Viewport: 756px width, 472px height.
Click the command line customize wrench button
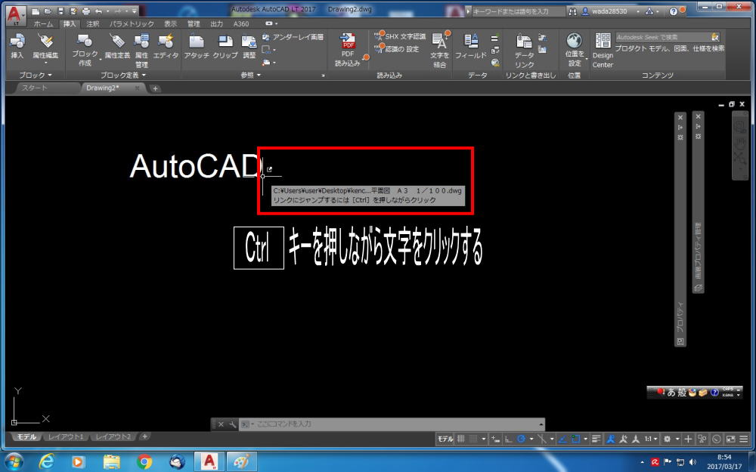point(232,424)
